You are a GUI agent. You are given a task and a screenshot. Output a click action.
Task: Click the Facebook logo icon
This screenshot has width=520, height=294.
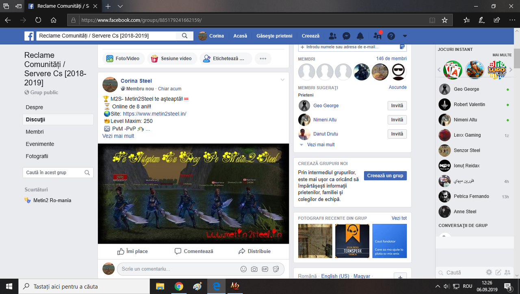coord(29,36)
